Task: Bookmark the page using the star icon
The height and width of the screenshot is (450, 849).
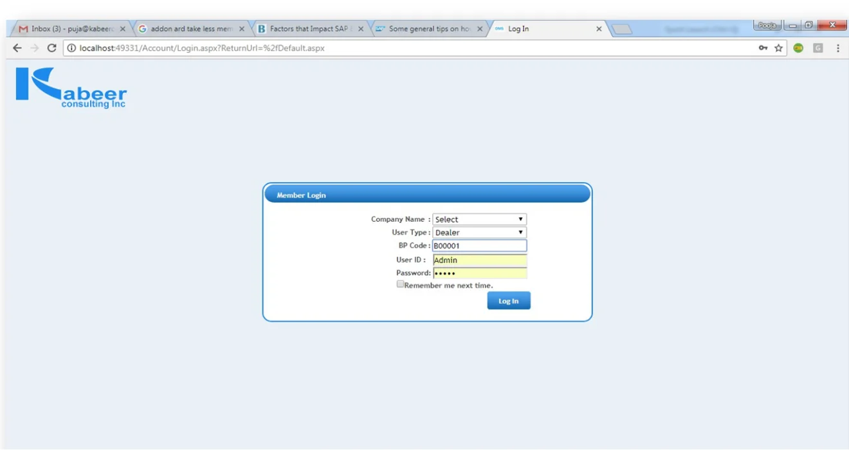Action: click(779, 47)
